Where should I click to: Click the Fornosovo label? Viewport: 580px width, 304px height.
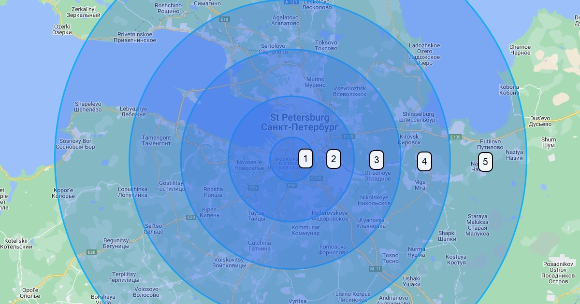(333, 249)
